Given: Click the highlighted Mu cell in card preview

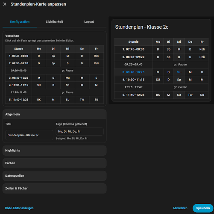Looking at the screenshot, I should click(x=179, y=72).
